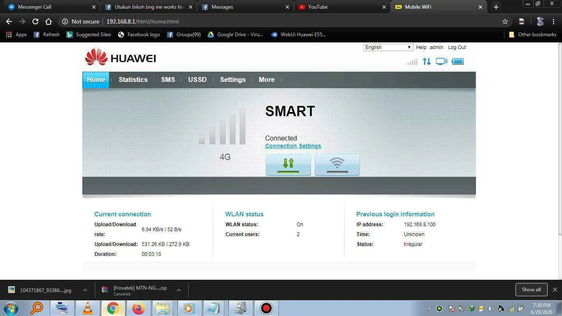Click the Log Out link
Screen dimensions: 562x316
457,47
